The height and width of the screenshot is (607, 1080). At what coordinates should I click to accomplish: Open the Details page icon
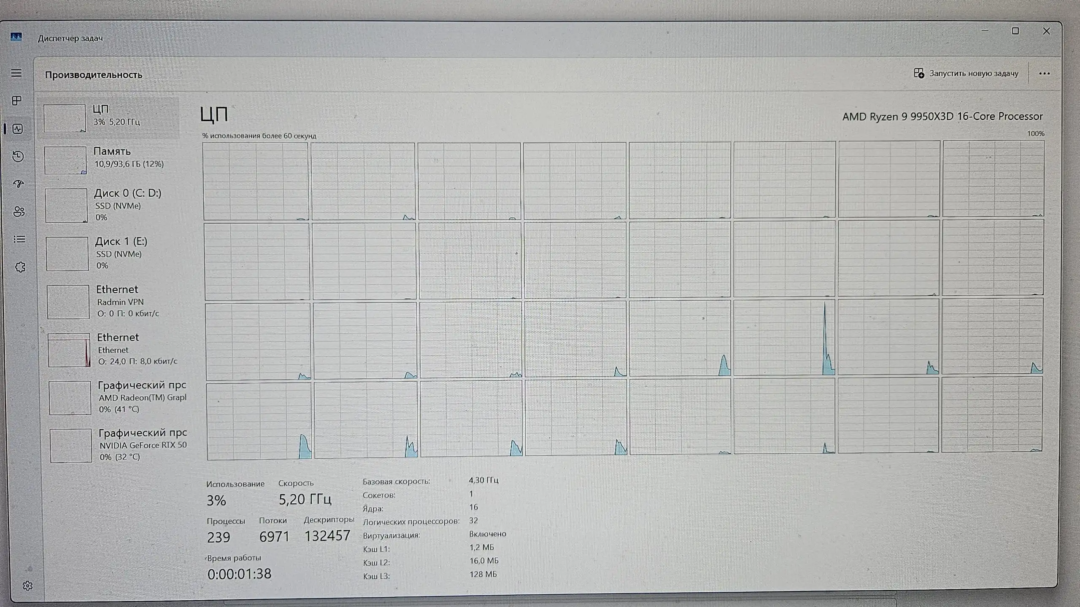(x=19, y=239)
